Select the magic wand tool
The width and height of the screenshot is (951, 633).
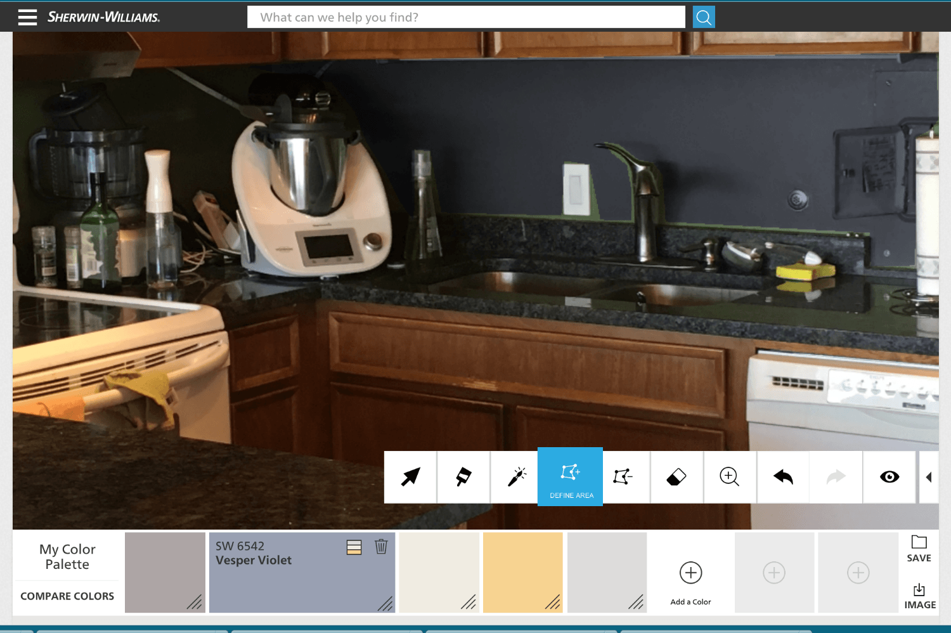coord(517,477)
